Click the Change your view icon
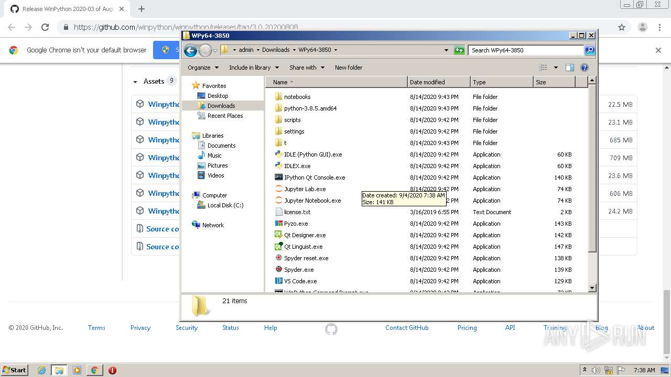The height and width of the screenshot is (377, 671). [x=543, y=68]
